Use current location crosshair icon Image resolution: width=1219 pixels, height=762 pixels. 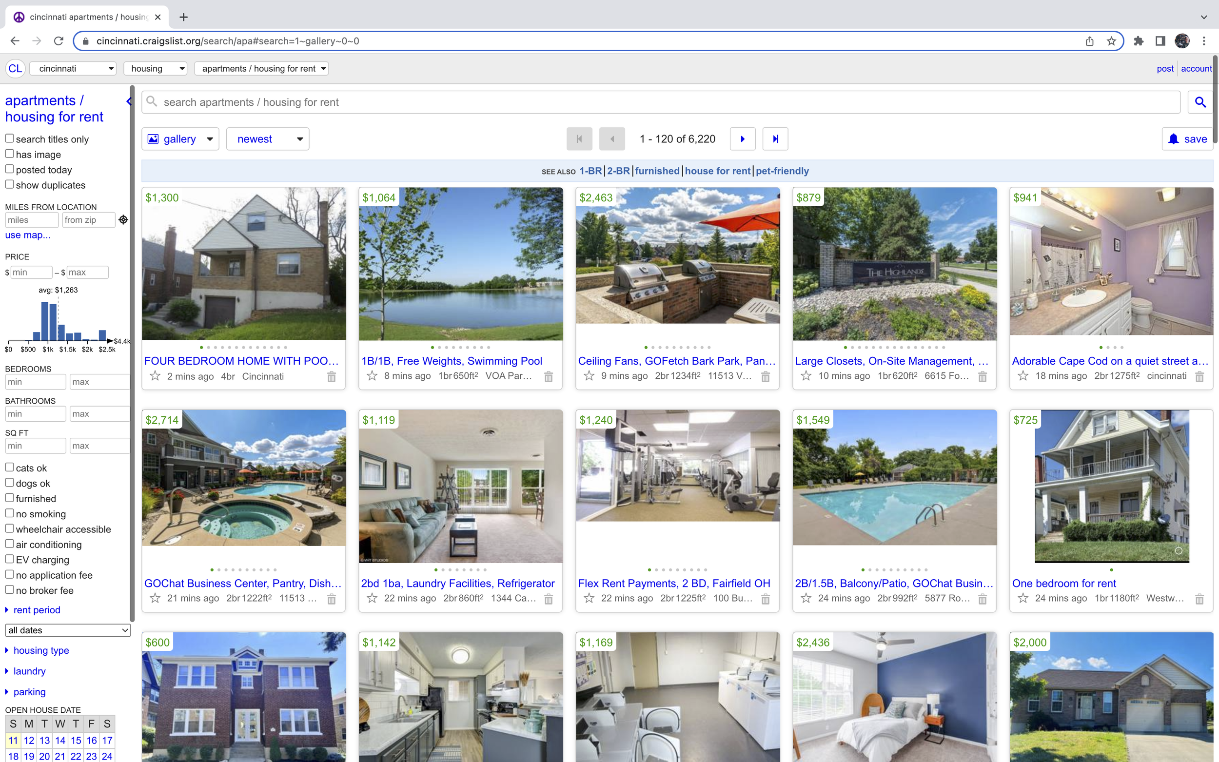point(123,220)
